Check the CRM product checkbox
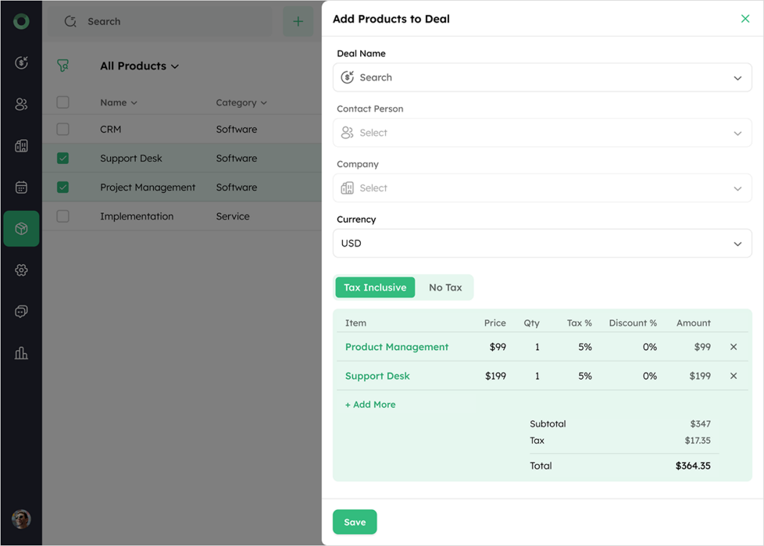The height and width of the screenshot is (546, 764). (x=62, y=129)
